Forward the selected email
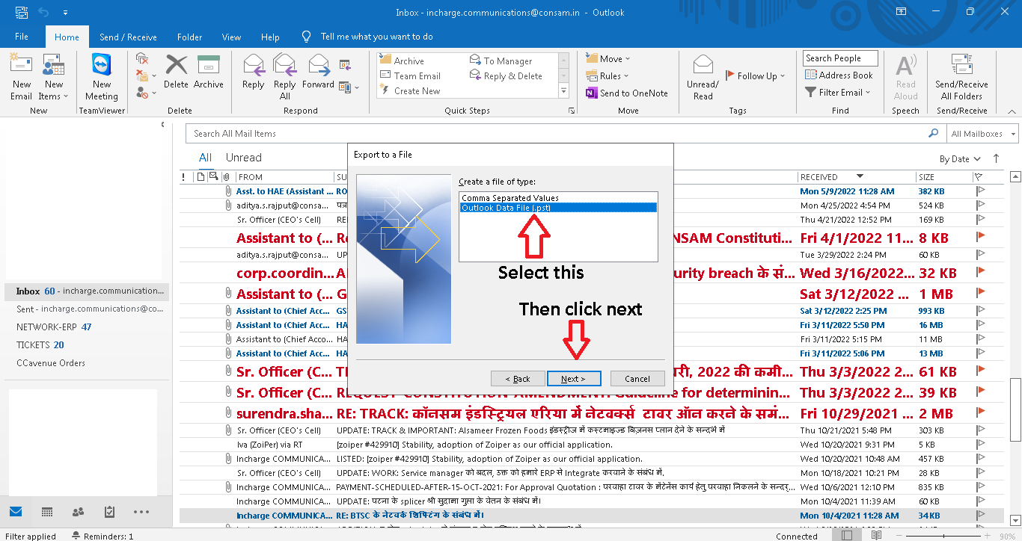The image size is (1022, 541). (x=318, y=72)
